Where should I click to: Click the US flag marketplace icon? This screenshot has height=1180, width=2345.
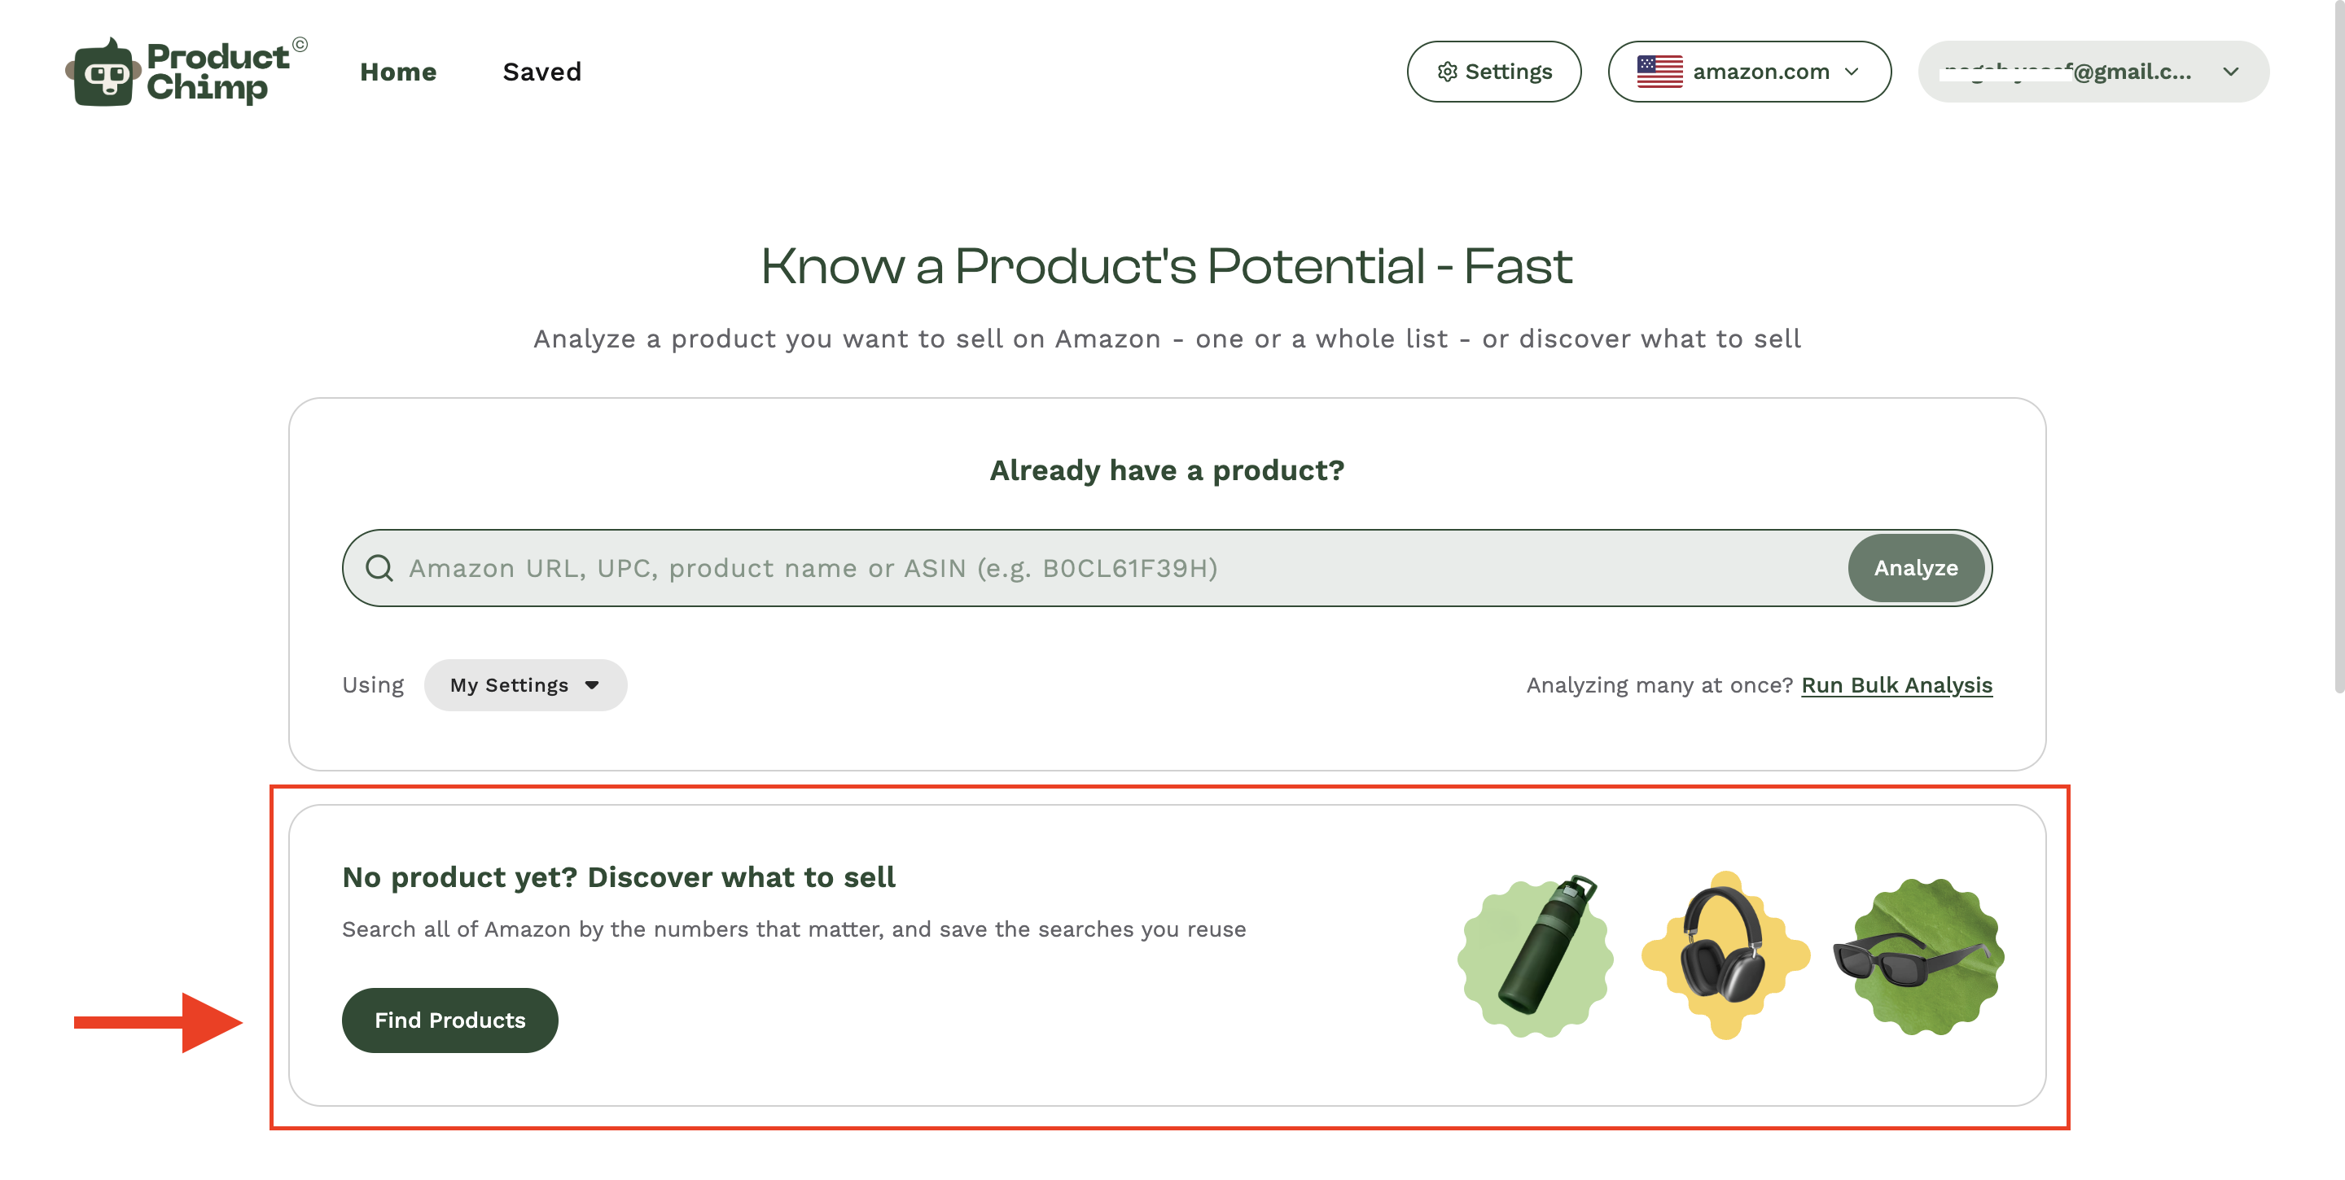point(1659,72)
